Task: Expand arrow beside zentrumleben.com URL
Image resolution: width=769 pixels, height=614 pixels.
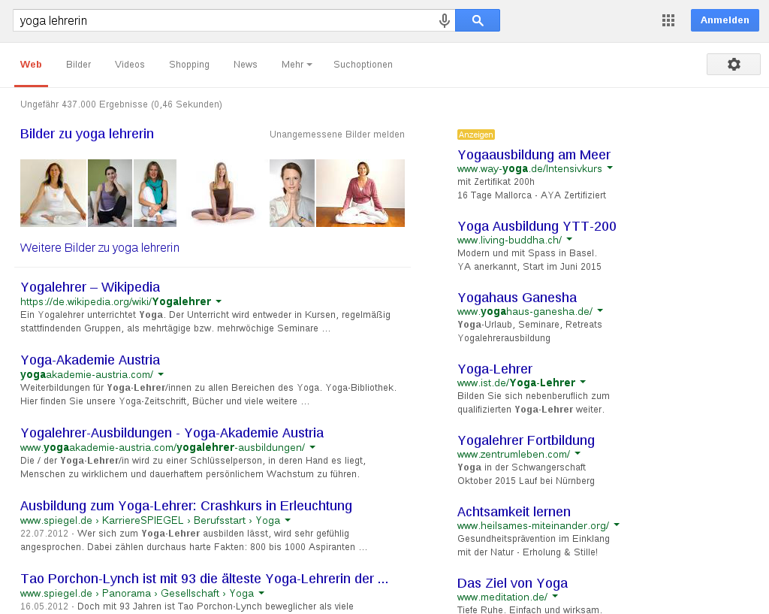Action: [578, 453]
